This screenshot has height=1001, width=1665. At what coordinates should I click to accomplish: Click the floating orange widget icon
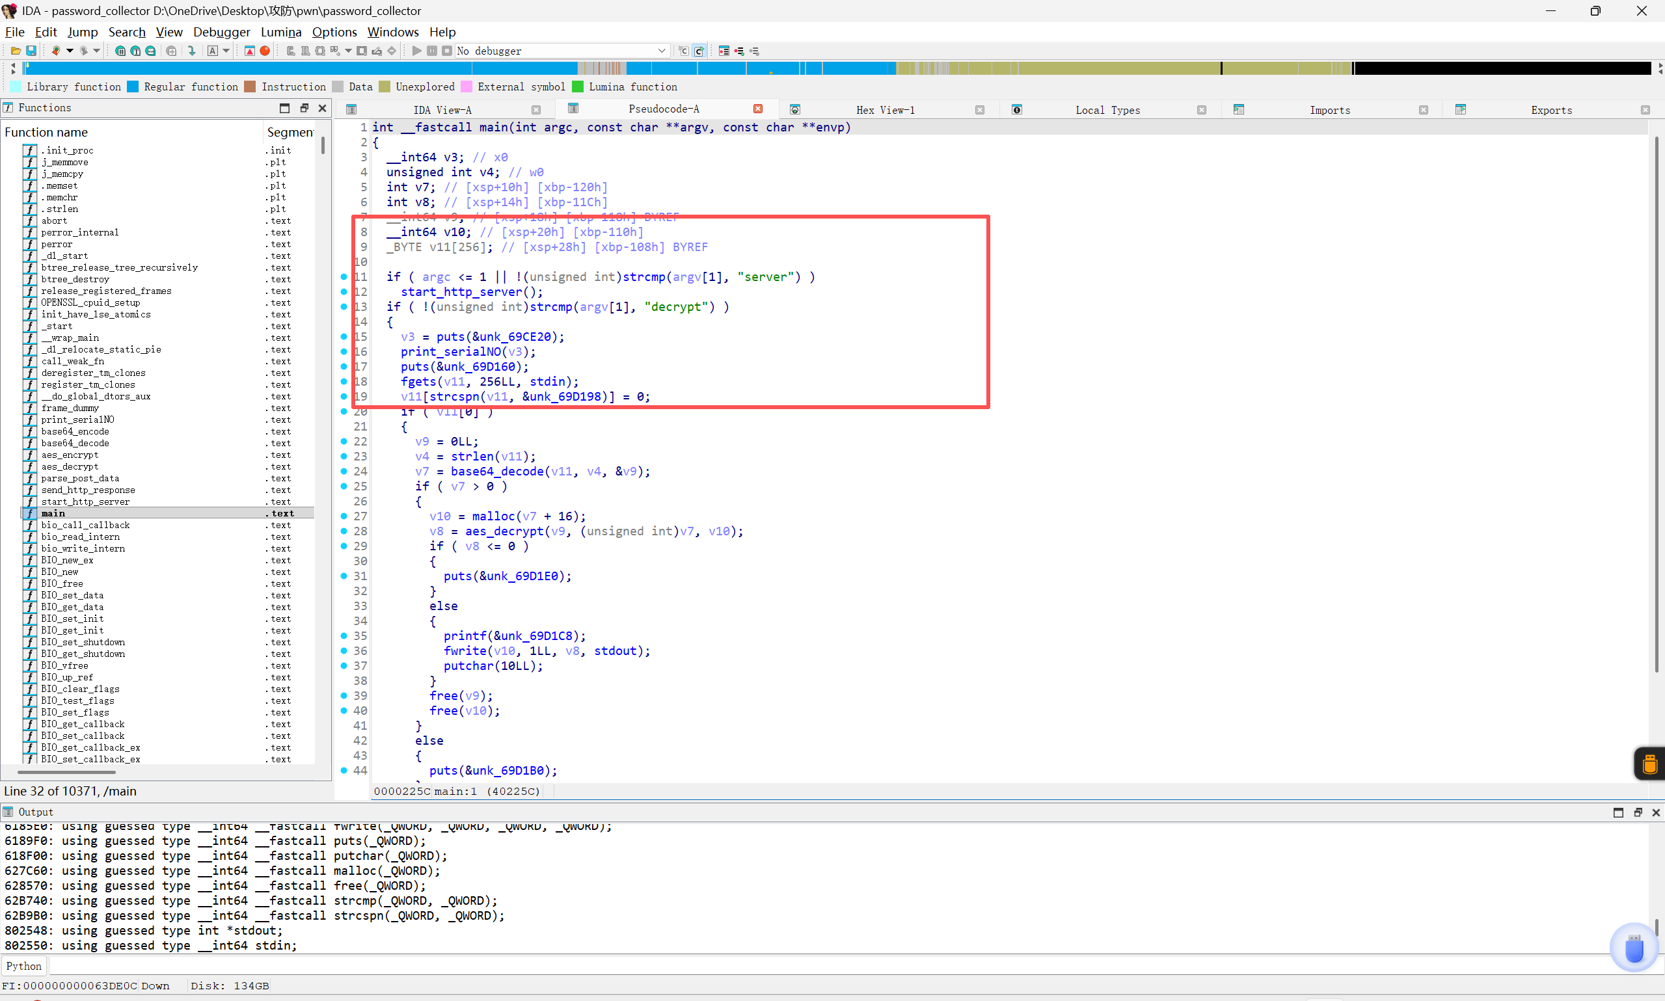(x=1649, y=764)
